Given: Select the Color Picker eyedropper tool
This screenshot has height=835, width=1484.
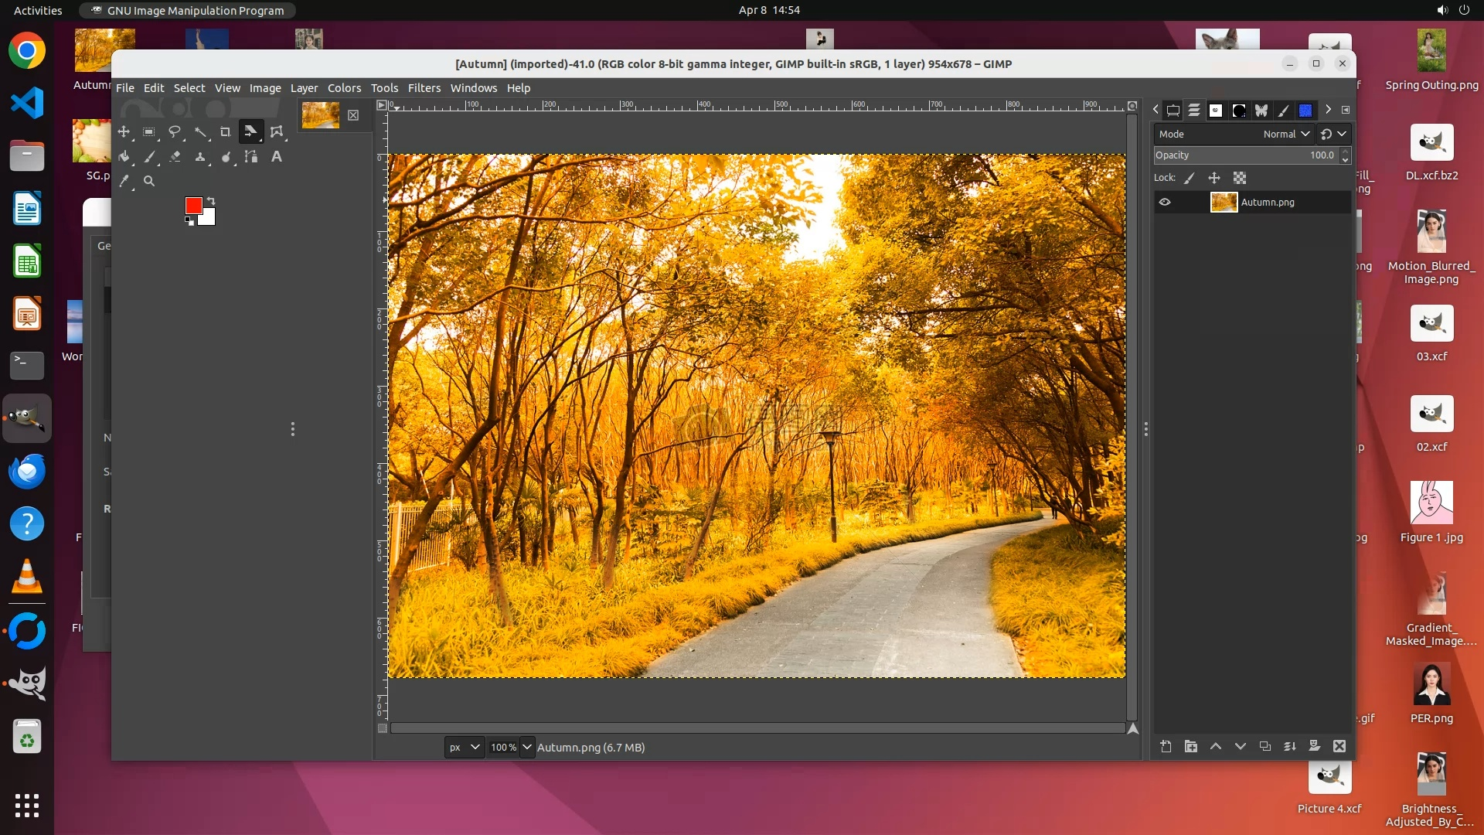Looking at the screenshot, I should point(124,181).
